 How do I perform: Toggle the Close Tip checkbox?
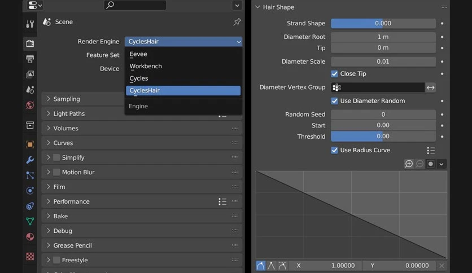point(334,74)
